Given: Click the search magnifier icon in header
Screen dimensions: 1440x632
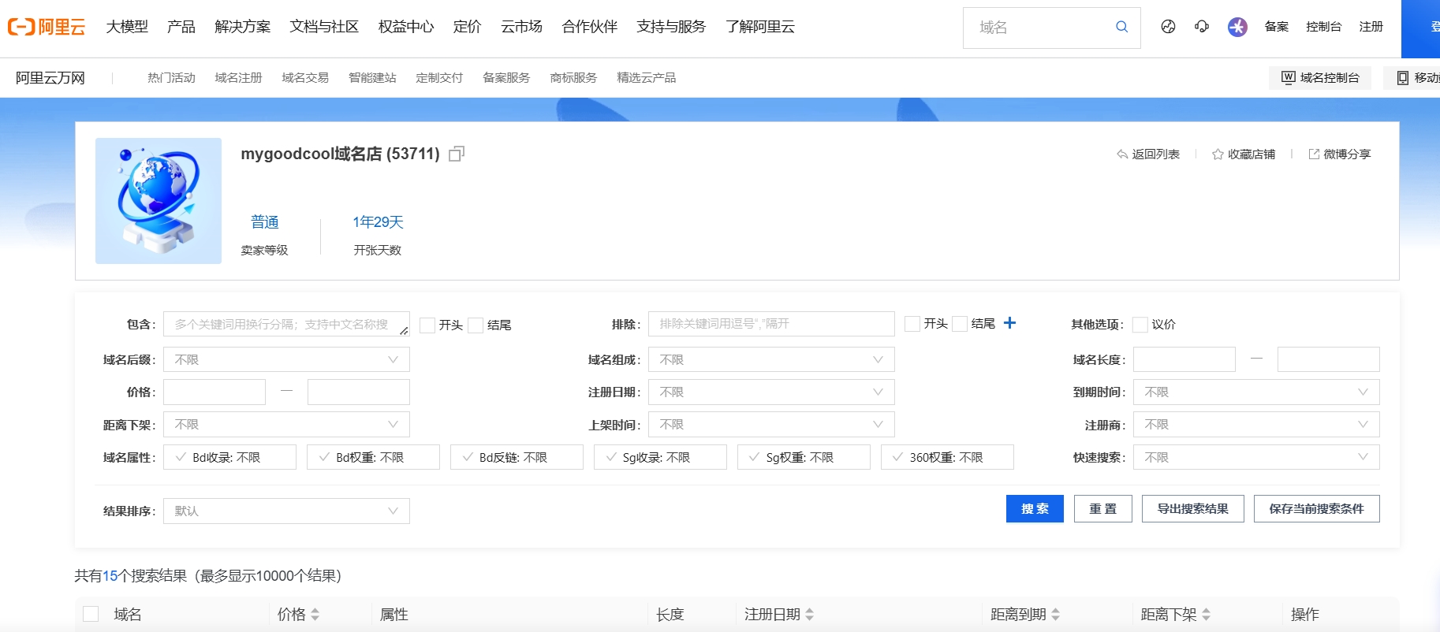Looking at the screenshot, I should pos(1121,27).
